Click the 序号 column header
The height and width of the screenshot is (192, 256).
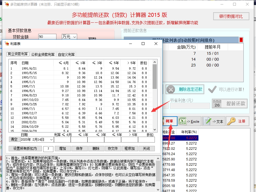coord(14,63)
